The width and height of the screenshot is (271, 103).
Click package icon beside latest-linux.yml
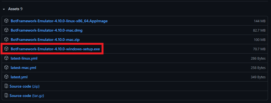coord(6,58)
